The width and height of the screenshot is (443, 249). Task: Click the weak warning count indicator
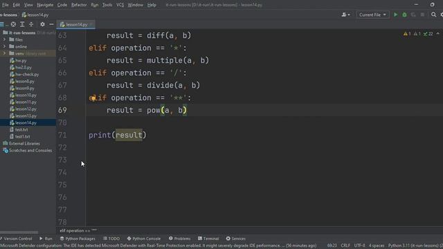(417, 34)
